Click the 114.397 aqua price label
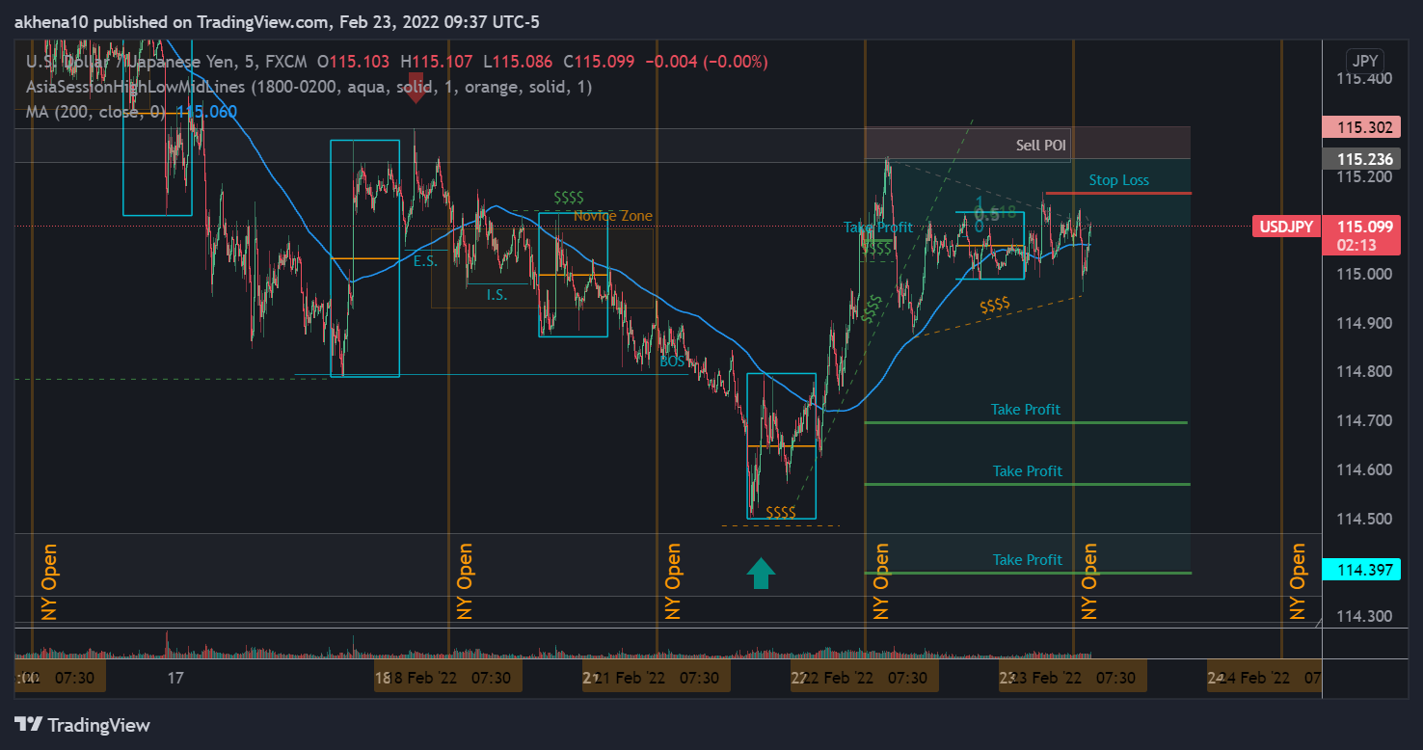This screenshot has height=750, width=1423. [x=1359, y=570]
